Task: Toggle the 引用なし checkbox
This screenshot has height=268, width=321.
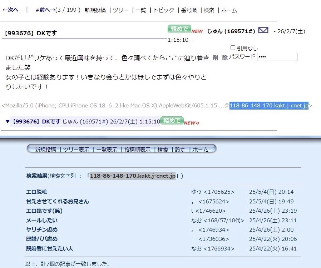Action: coord(233,48)
